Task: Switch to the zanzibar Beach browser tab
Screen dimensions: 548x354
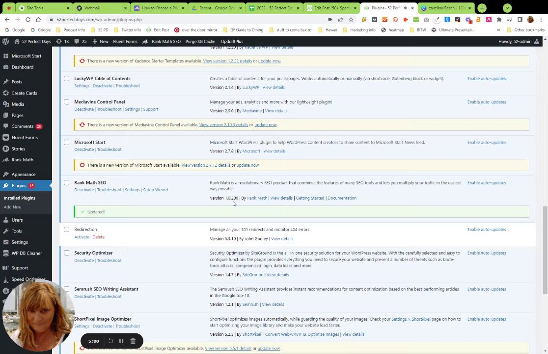Action: click(x=446, y=8)
